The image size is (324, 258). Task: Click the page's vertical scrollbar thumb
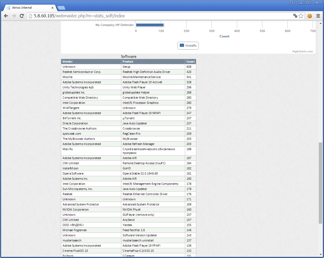pos(320,183)
